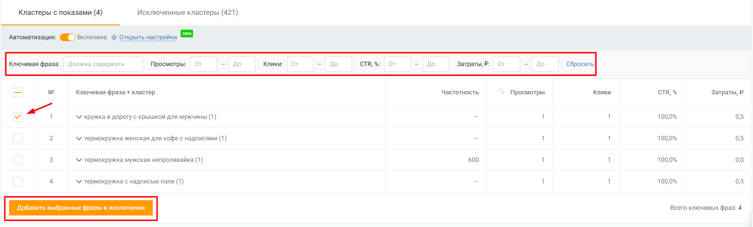Toggle the select-all header checkbox
753x227 pixels.
pos(18,92)
